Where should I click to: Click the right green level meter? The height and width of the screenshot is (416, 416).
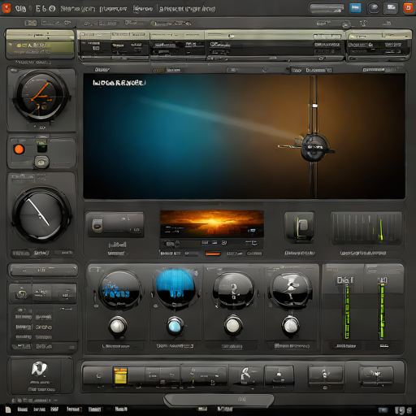[382, 311]
